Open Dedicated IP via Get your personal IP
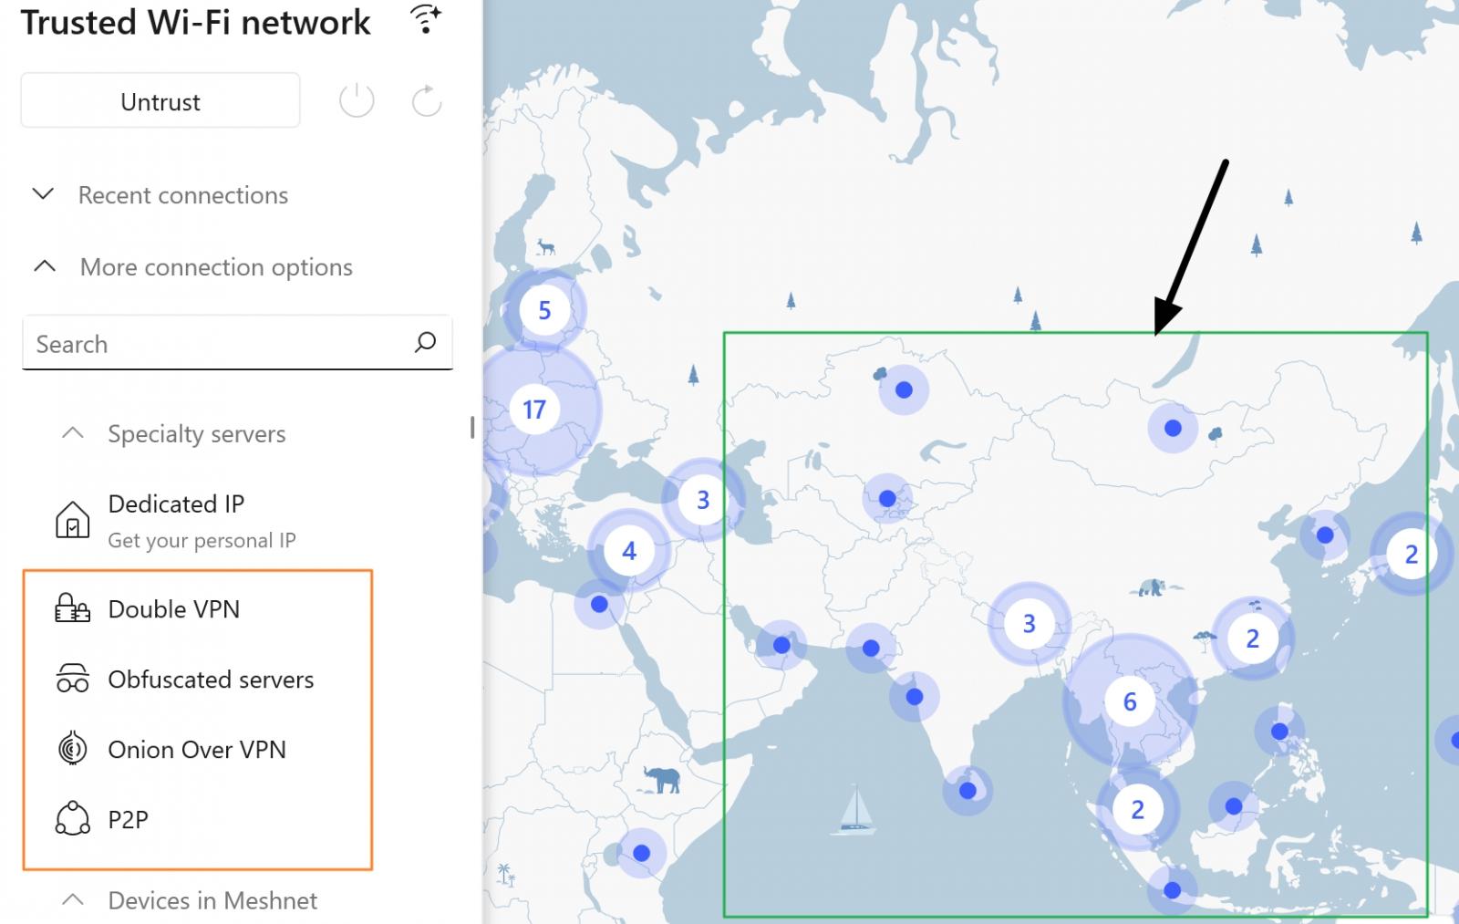 pyautogui.click(x=202, y=540)
